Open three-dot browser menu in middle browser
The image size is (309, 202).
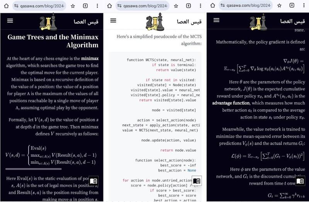(x=200, y=6)
